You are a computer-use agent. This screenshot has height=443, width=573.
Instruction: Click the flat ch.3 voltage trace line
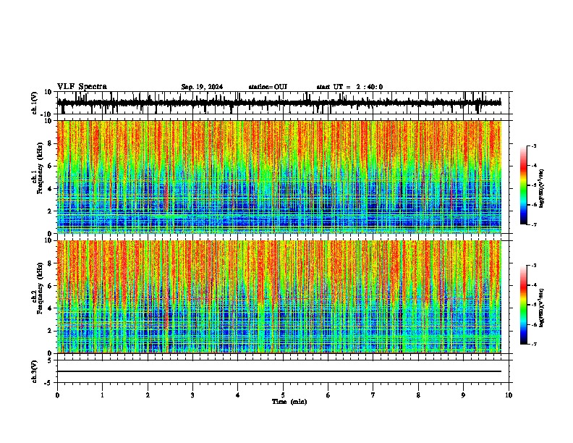coord(279,371)
